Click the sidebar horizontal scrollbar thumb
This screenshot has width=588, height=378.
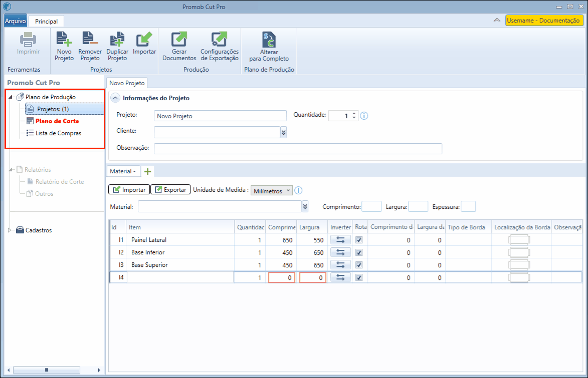[x=47, y=370]
